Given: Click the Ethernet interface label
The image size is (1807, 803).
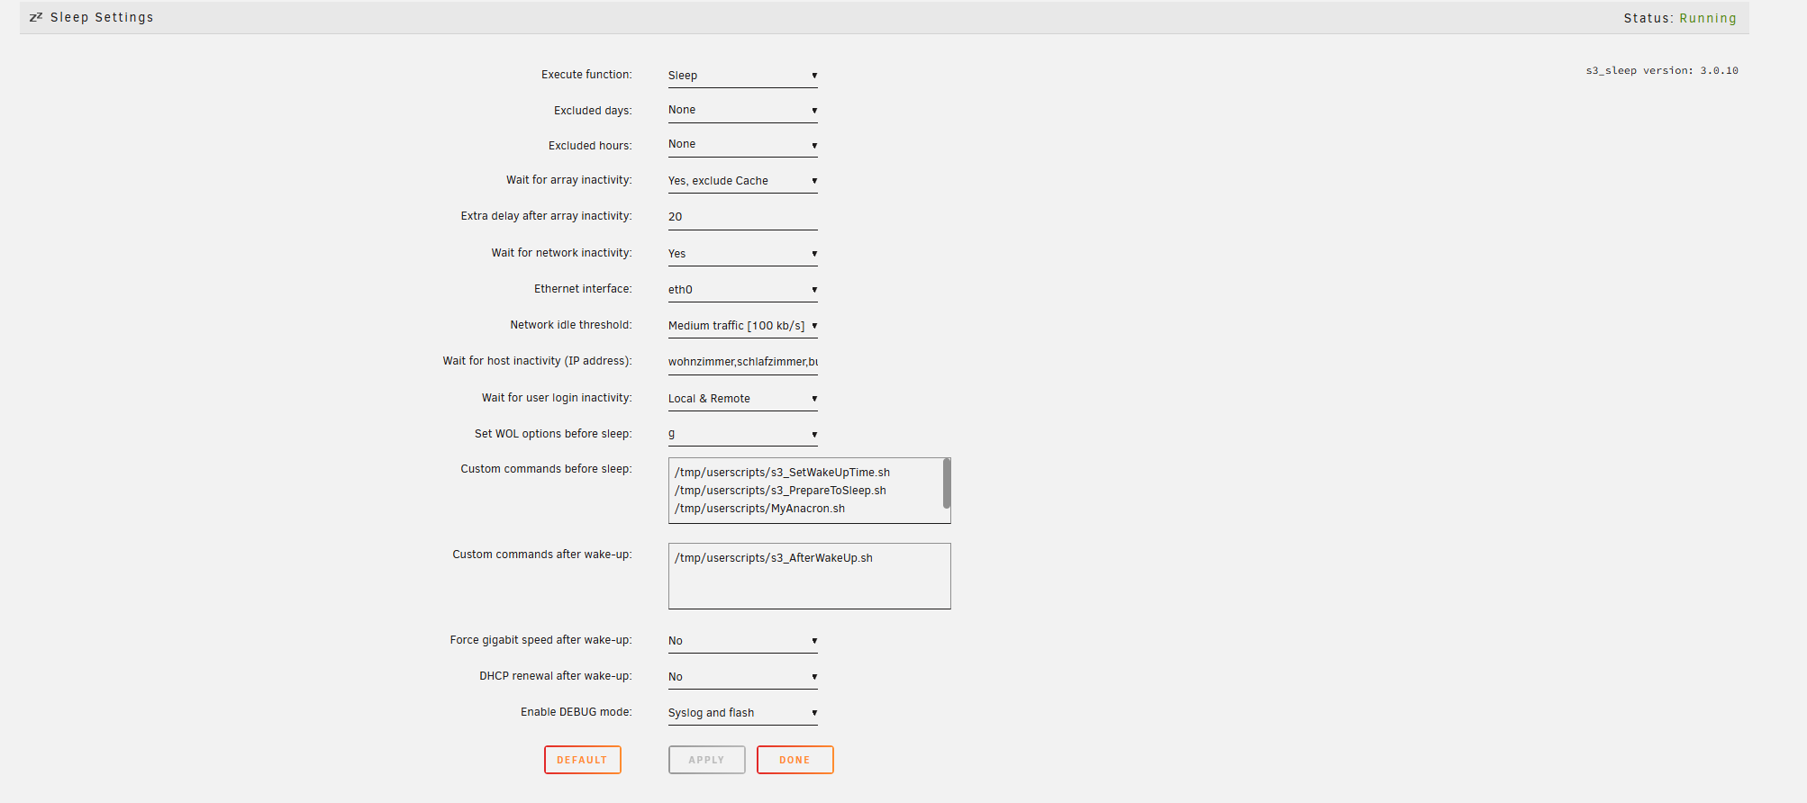Looking at the screenshot, I should click(x=583, y=289).
